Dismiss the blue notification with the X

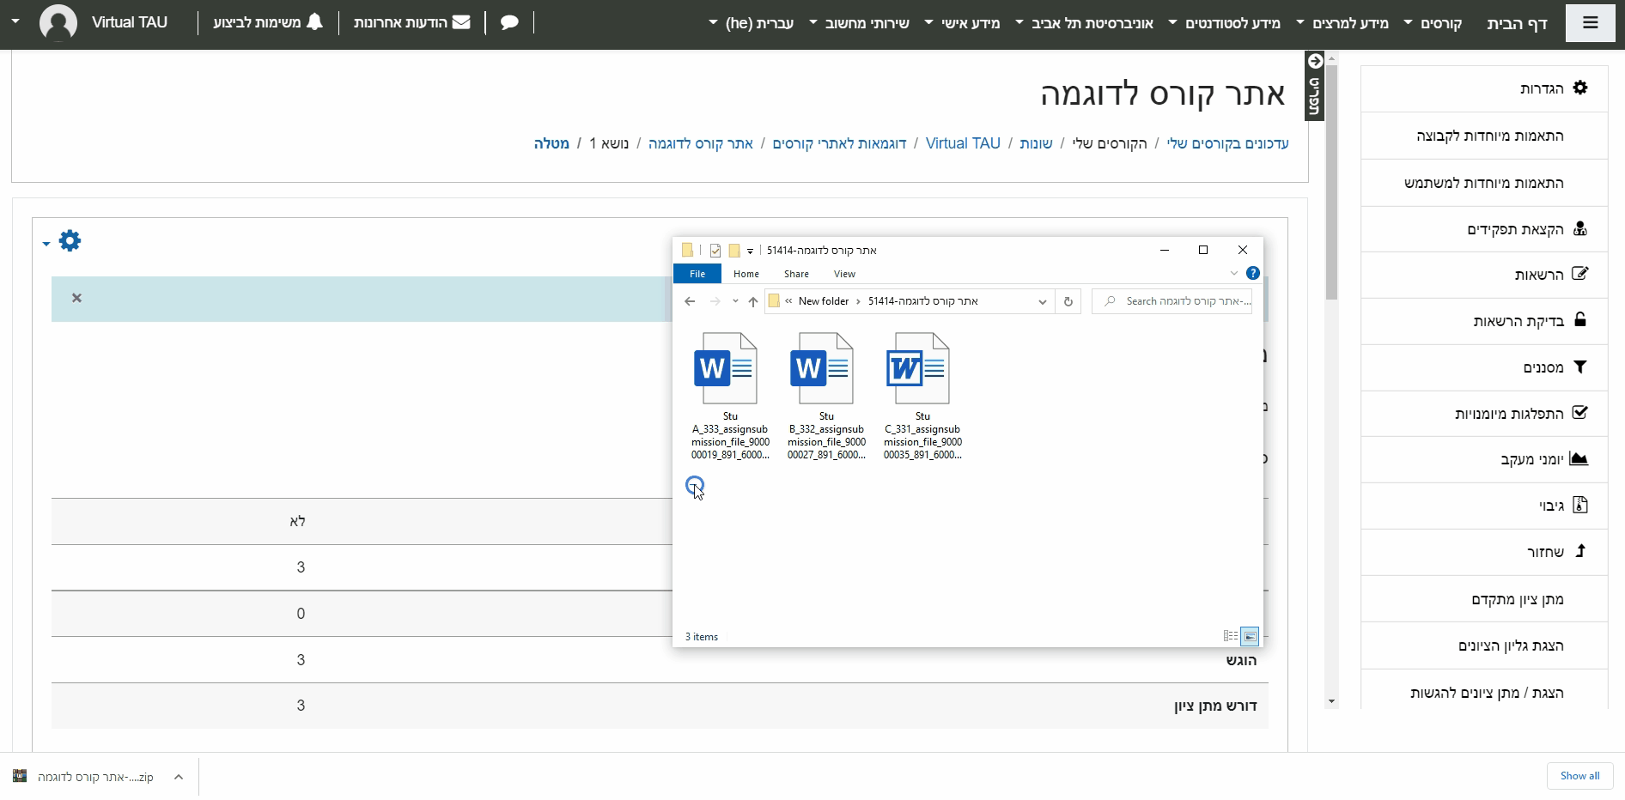click(76, 298)
